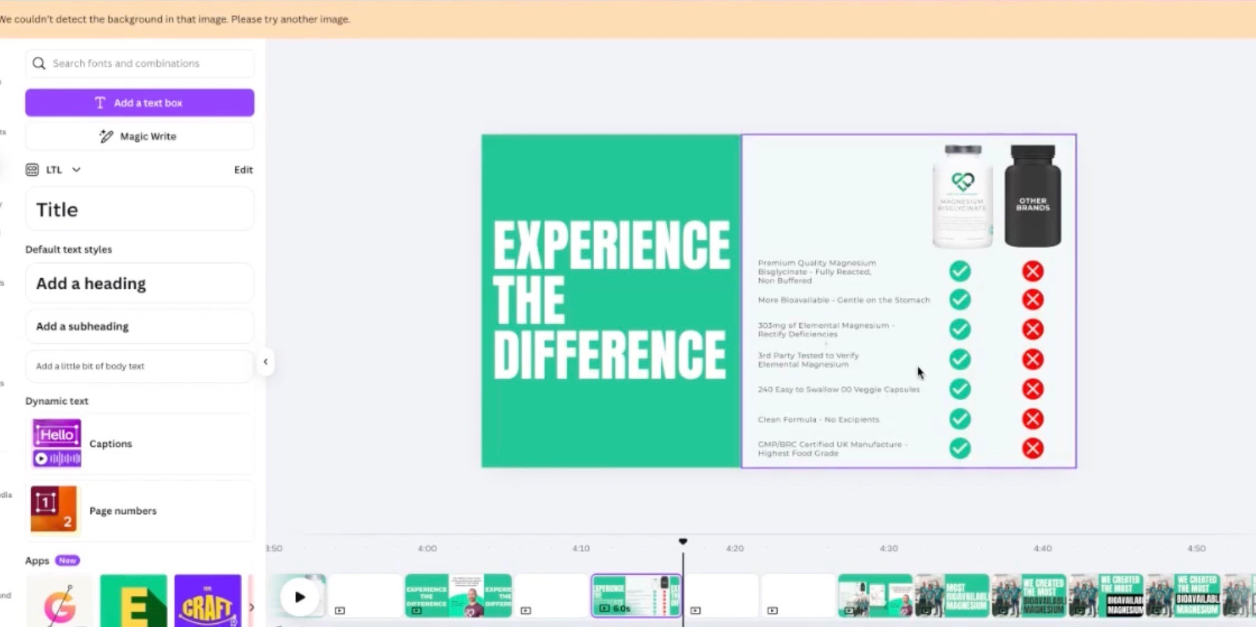Image resolution: width=1256 pixels, height=627 pixels.
Task: Show more apps with the right chevron
Action: 251,607
